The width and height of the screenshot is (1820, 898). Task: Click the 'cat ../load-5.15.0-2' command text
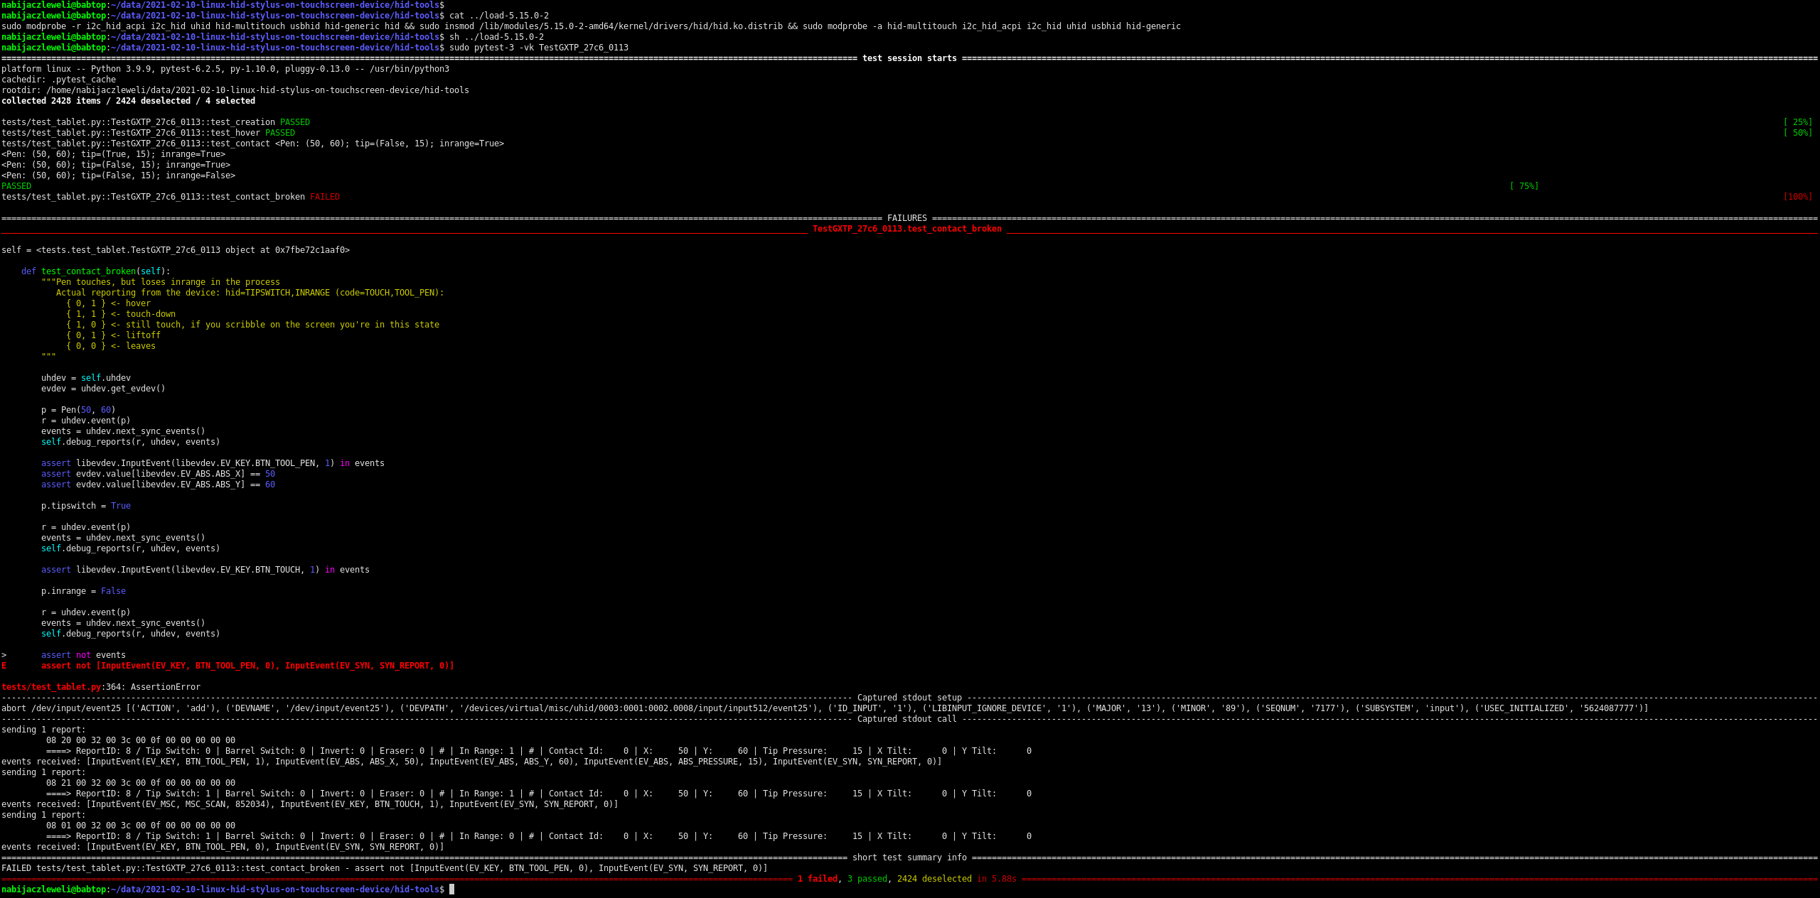pyautogui.click(x=498, y=16)
